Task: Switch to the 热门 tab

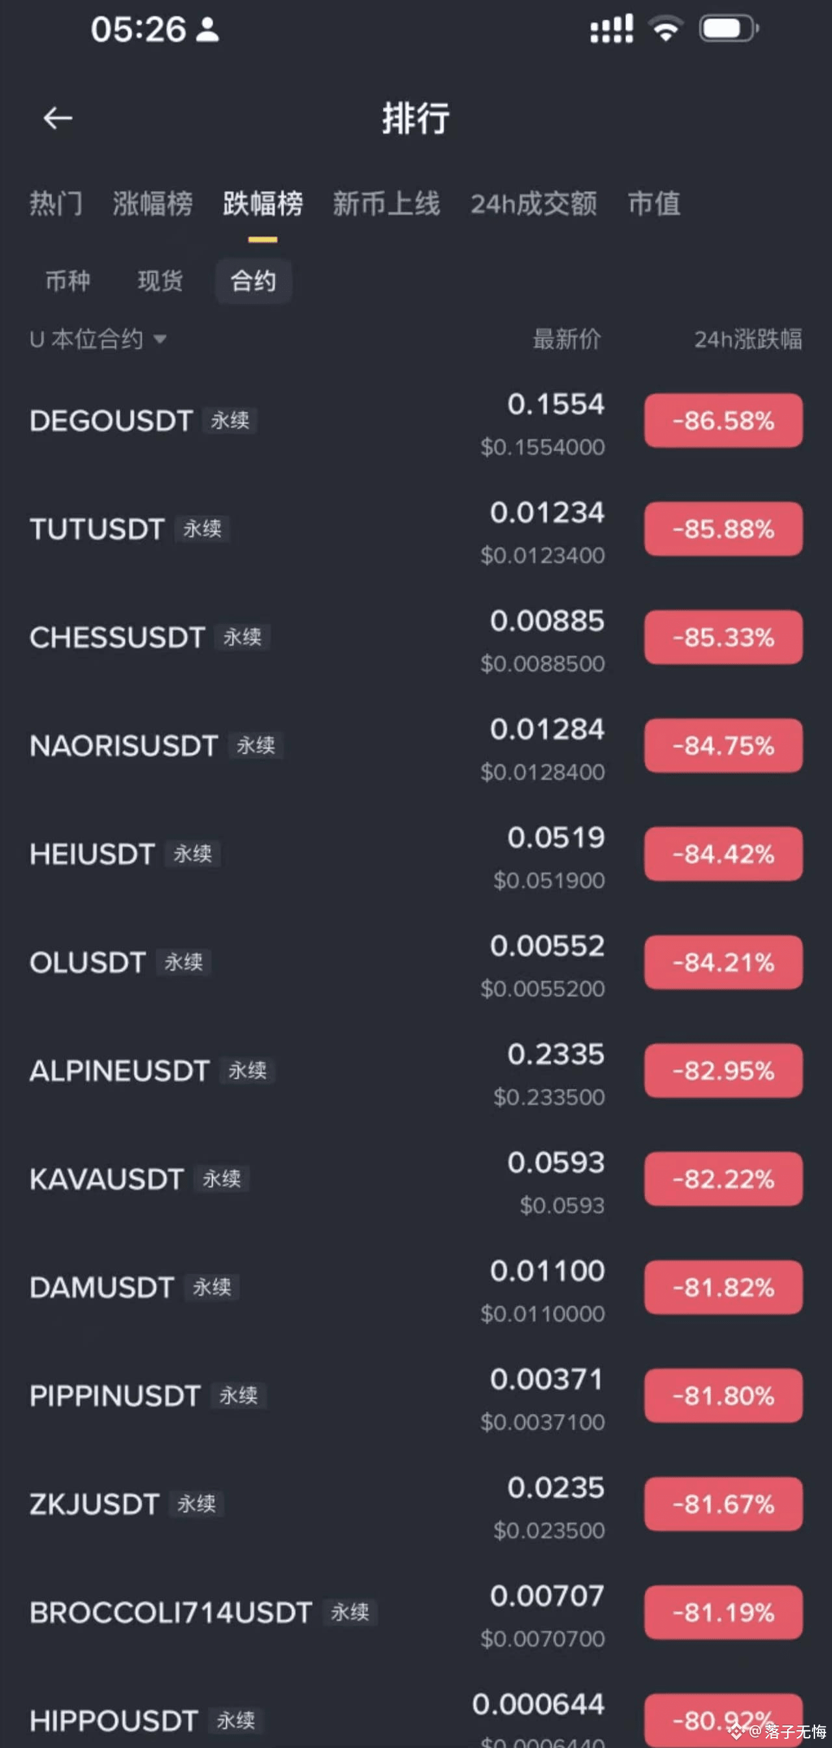Action: pos(56,203)
